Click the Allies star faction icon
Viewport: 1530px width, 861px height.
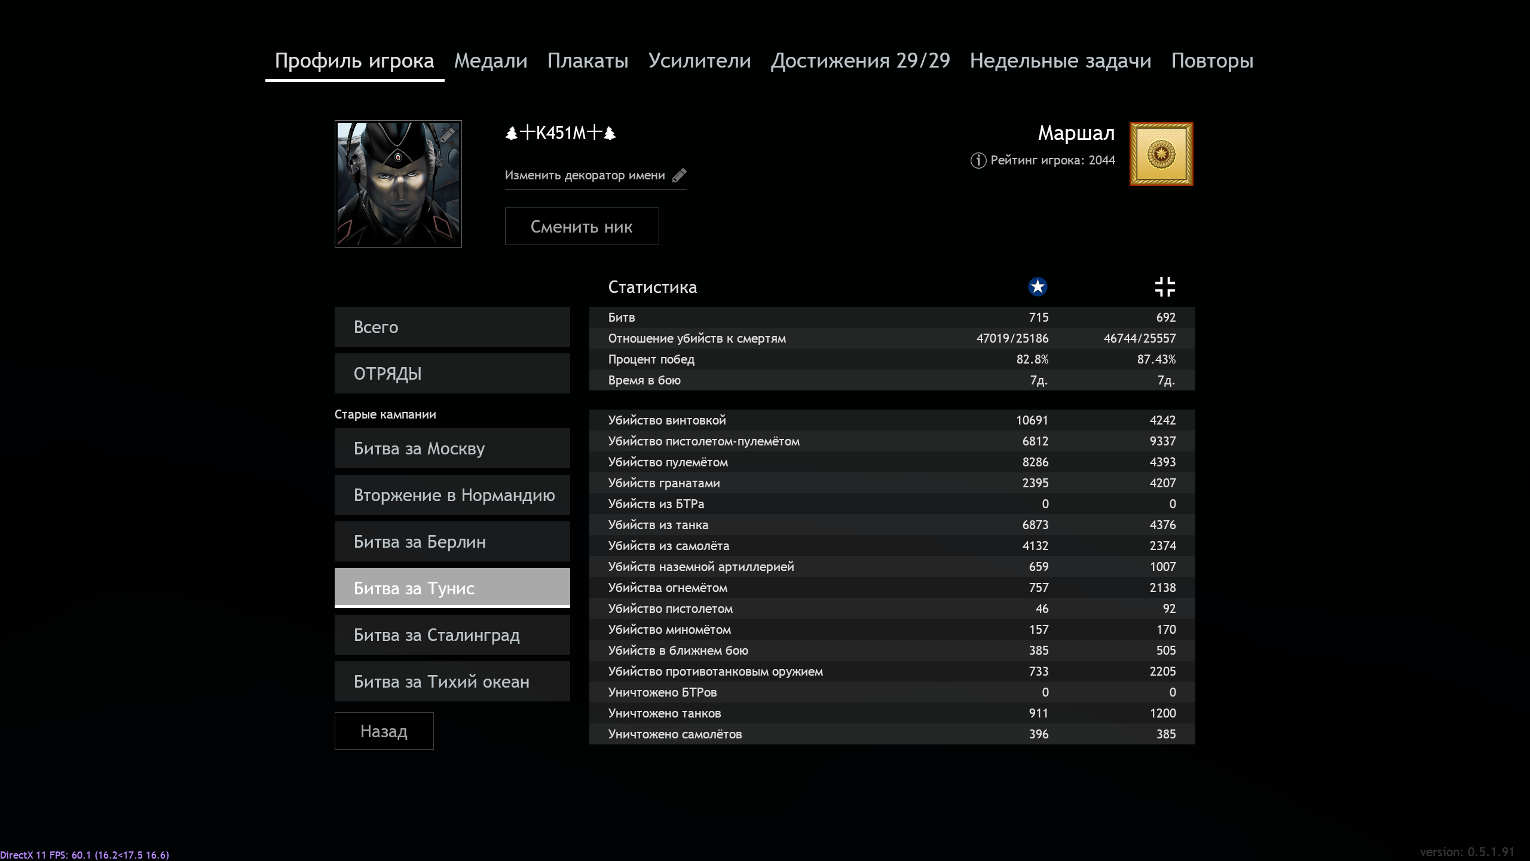coord(1038,287)
